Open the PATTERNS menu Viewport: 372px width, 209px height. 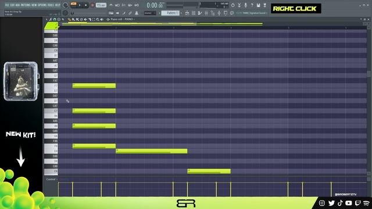click(26, 5)
